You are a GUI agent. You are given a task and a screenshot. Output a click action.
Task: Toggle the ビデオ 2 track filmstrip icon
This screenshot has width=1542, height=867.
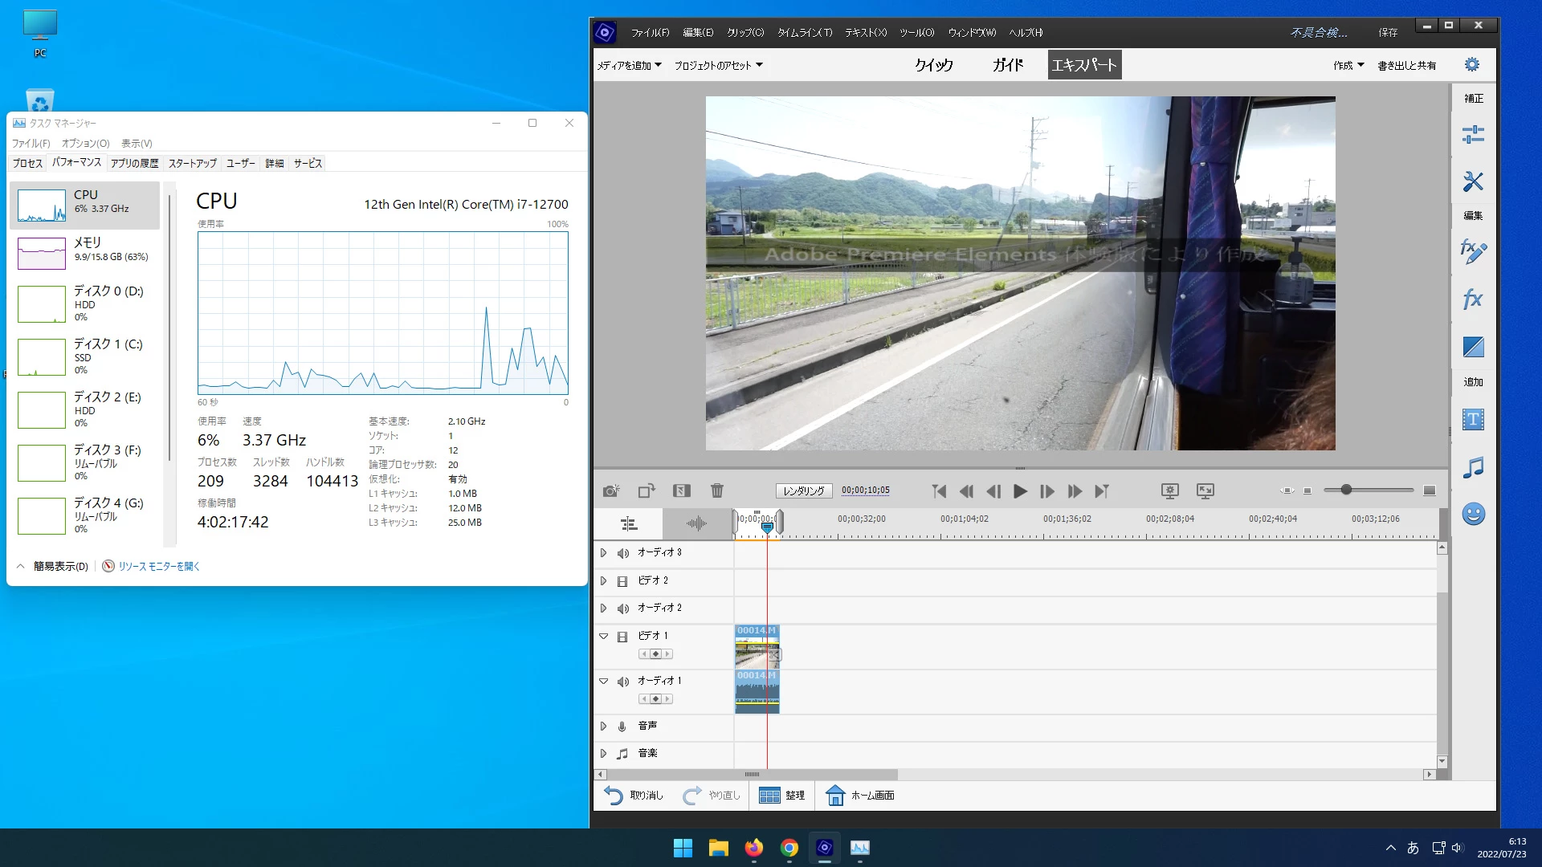click(622, 581)
